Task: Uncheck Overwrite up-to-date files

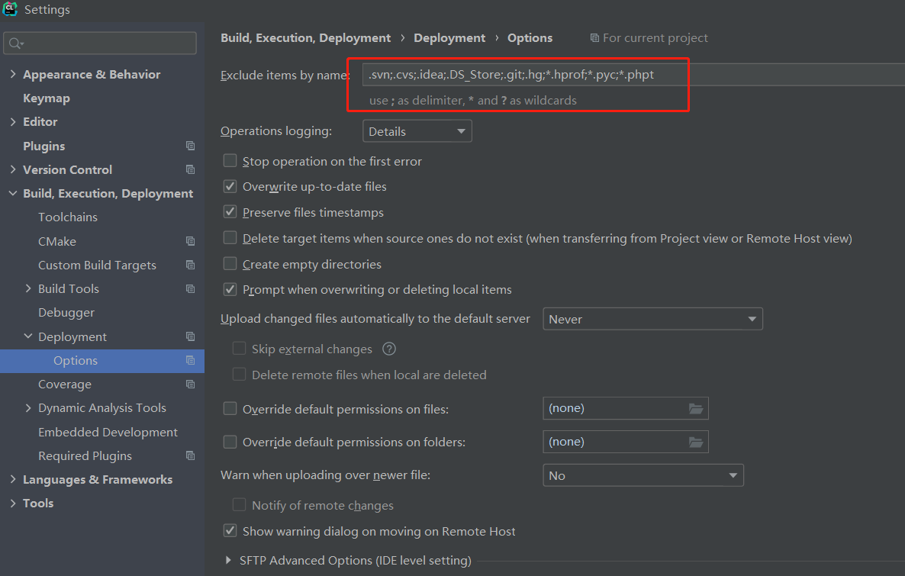Action: click(x=230, y=186)
